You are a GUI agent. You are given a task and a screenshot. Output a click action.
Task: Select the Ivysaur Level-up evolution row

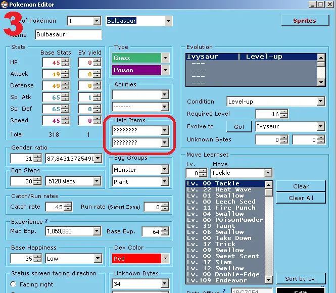pos(251,57)
